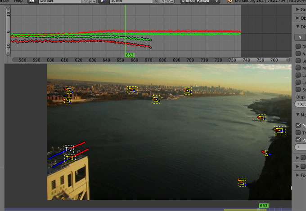Select large tracking marker on right cliff top
Screen dimensions: 306x211
(x=279, y=131)
